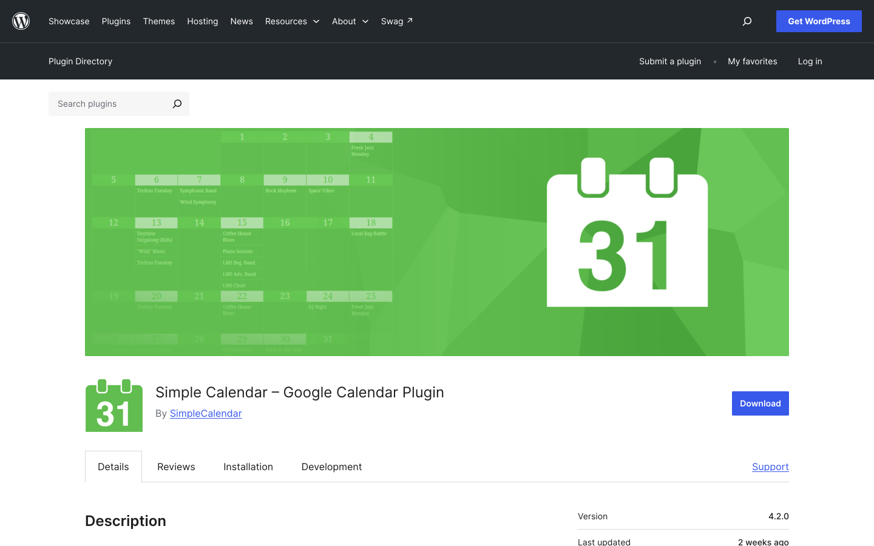Click the green calendar banner image
Image resolution: width=874 pixels, height=546 pixels.
click(x=437, y=242)
